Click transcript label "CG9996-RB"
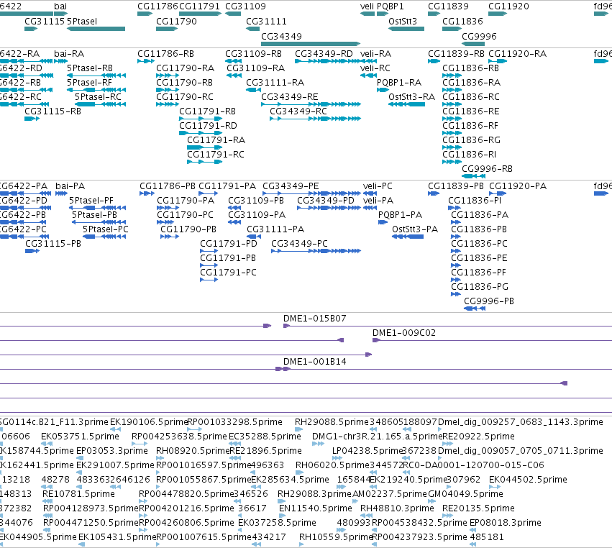The height and width of the screenshot is (548, 612). click(487, 169)
